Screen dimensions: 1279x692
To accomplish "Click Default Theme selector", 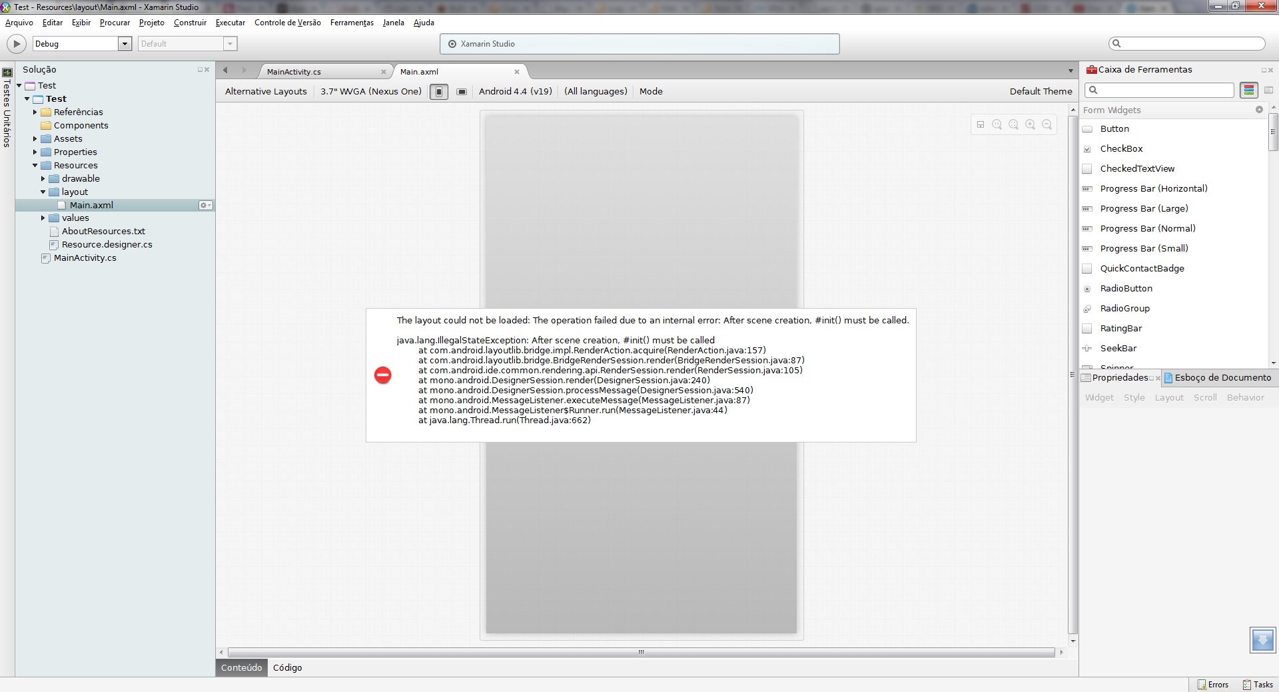I will tap(1041, 92).
